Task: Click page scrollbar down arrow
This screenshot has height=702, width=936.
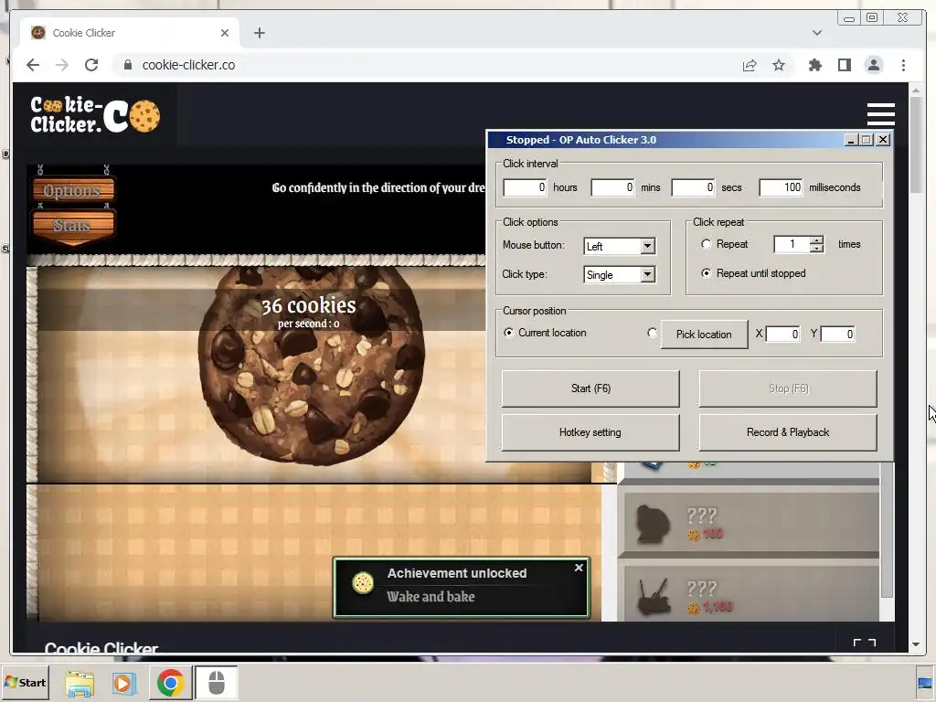Action: click(x=916, y=644)
